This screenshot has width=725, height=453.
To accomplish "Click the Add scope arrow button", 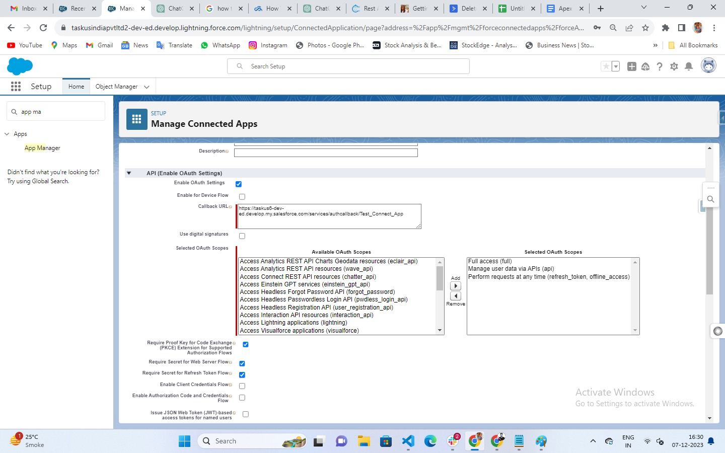I will click(x=456, y=286).
